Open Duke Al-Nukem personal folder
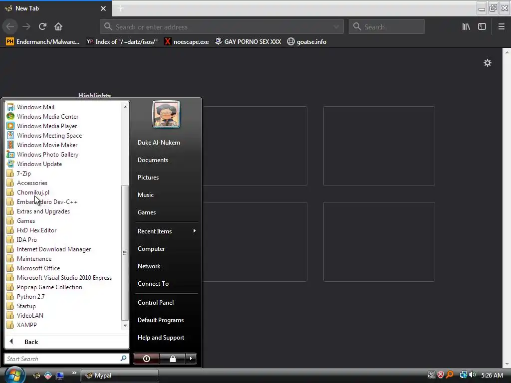Viewport: 511px width, 383px height. [x=159, y=142]
